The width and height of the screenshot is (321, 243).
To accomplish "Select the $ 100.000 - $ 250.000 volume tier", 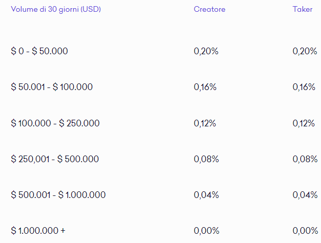I will [x=55, y=123].
